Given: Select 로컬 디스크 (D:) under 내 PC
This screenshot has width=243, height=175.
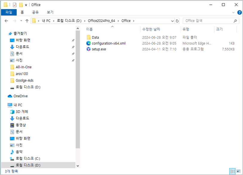Looking at the screenshot, I should coord(25,165).
